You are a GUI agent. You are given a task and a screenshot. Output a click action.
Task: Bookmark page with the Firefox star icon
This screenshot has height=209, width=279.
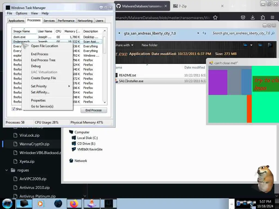click(x=215, y=17)
